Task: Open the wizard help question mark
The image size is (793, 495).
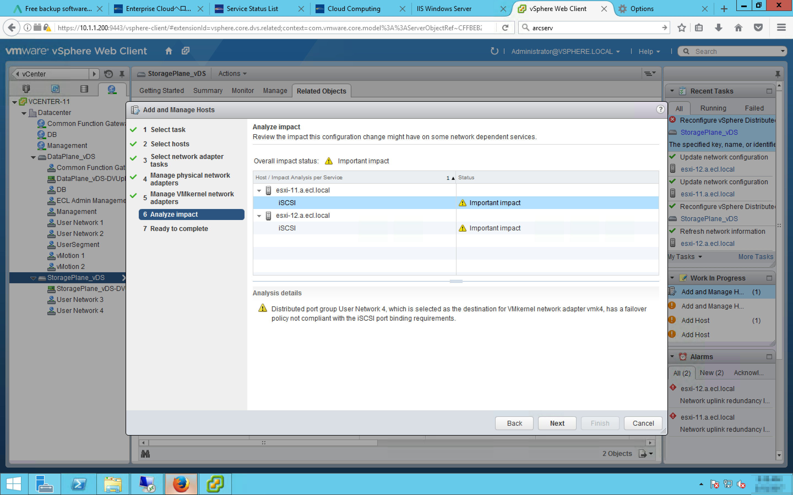Action: 660,109
